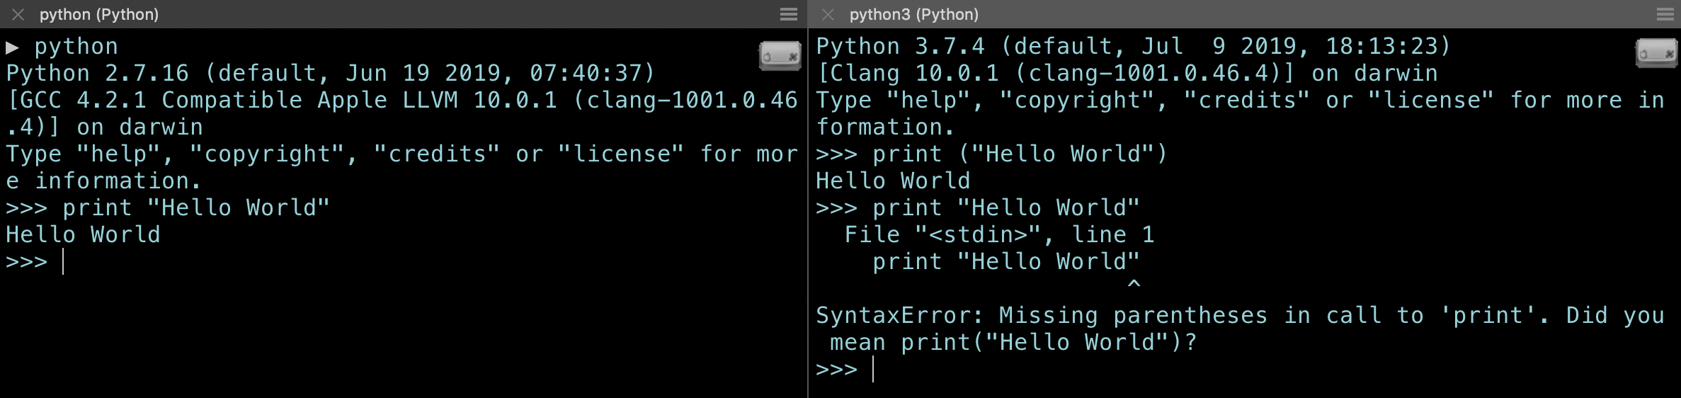Image resolution: width=1681 pixels, height=398 pixels.
Task: Click the ▶ shell prompt arrow in the left pane
Action: (12, 47)
